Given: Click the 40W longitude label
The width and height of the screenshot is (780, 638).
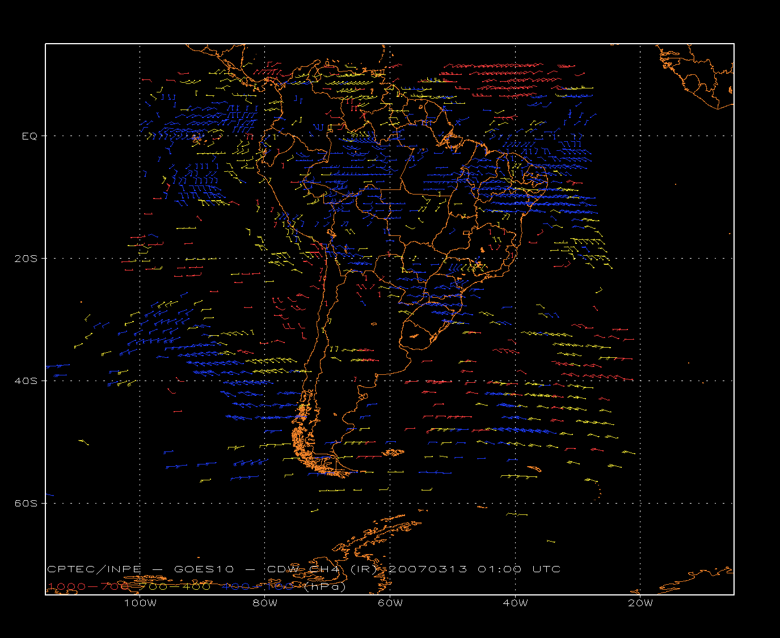Looking at the screenshot, I should [516, 603].
